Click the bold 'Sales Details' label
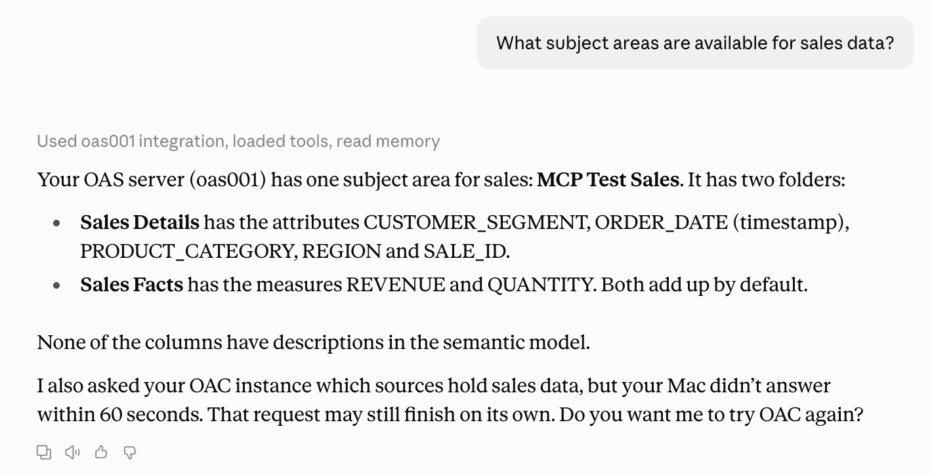This screenshot has width=932, height=475. [x=140, y=222]
